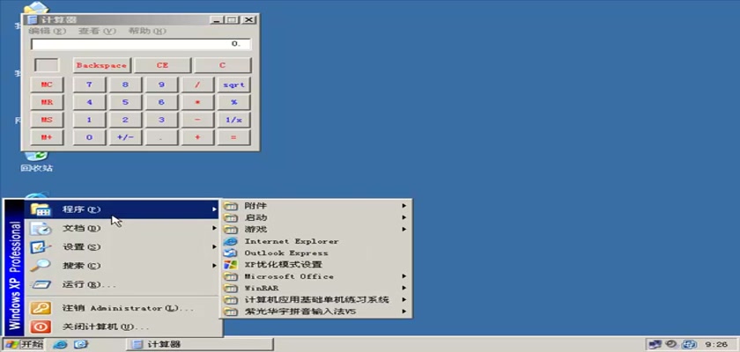
Task: Click the MS memory store button
Action: pos(47,120)
